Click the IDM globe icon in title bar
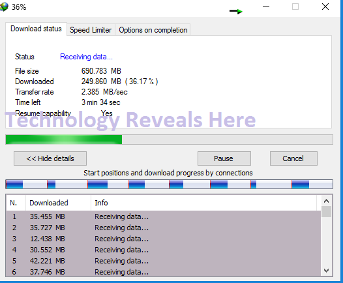The width and height of the screenshot is (343, 283). point(4,7)
